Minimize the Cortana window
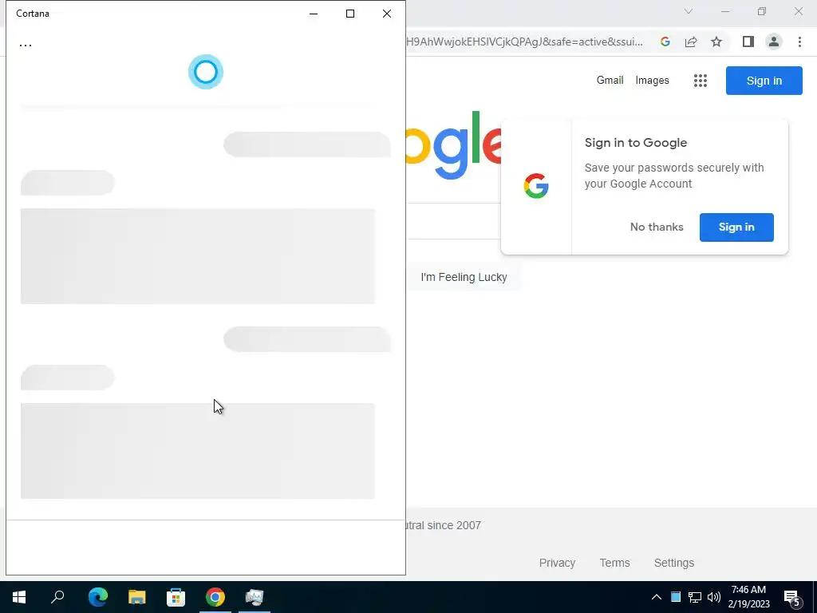The width and height of the screenshot is (817, 613). point(314,14)
